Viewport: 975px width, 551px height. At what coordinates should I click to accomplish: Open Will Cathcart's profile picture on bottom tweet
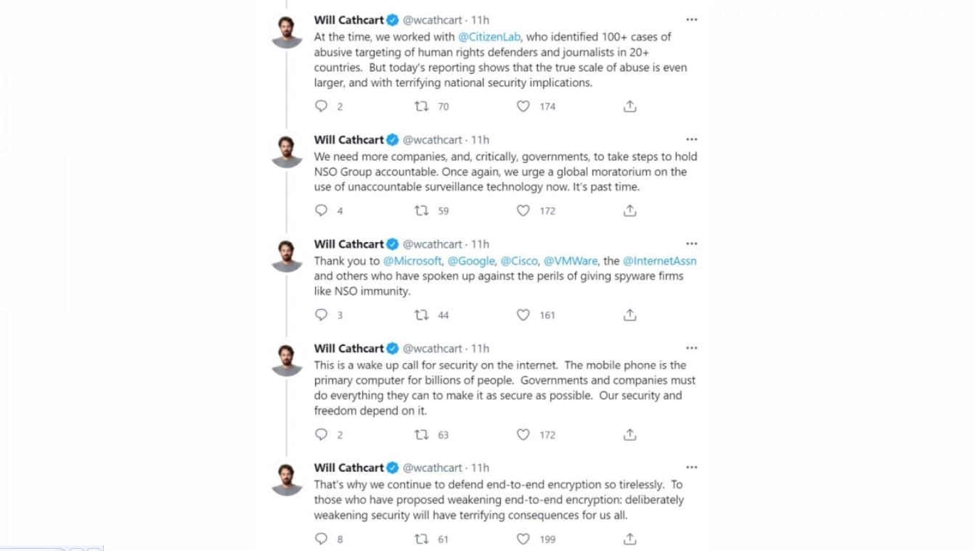(x=286, y=476)
